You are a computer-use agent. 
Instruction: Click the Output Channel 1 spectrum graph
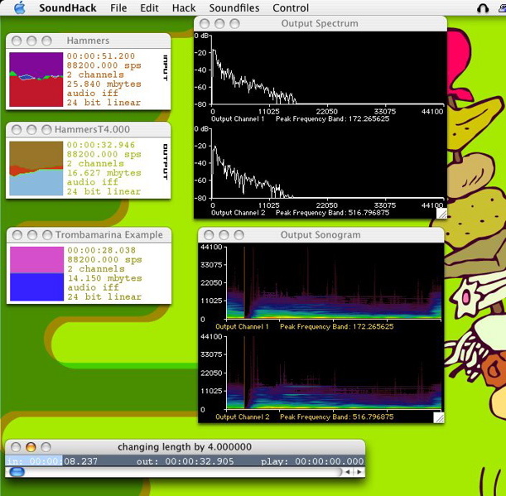coord(327,70)
